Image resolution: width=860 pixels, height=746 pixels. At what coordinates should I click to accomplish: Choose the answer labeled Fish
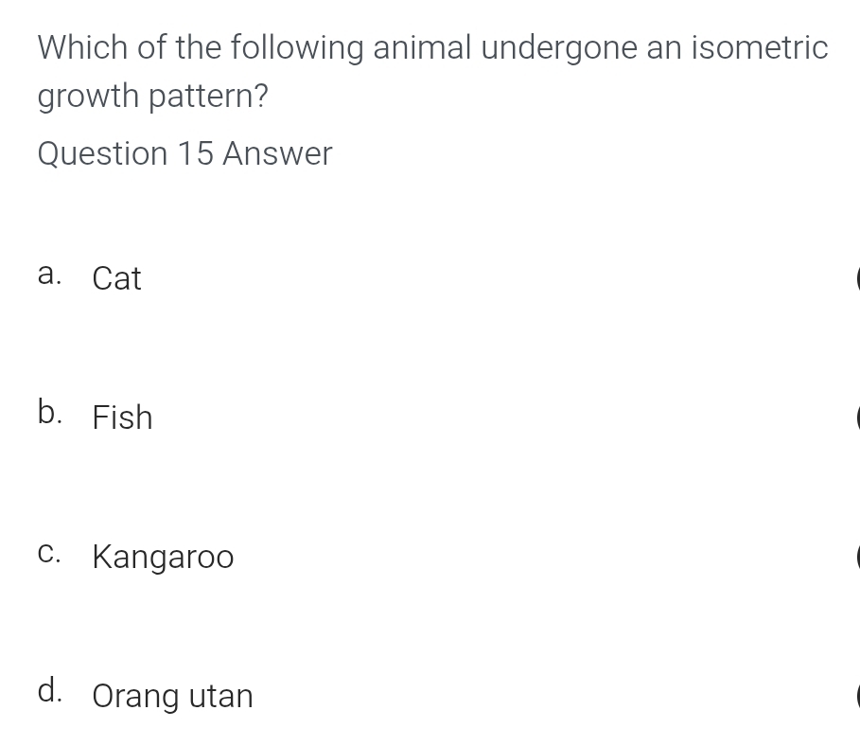pos(122,417)
